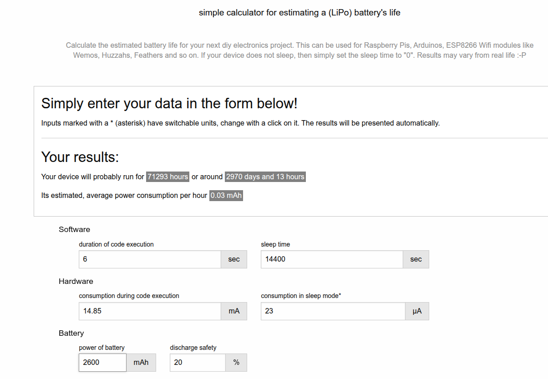Click the 'power of battery' label
Screen dimensions: 548x379
coord(102,348)
